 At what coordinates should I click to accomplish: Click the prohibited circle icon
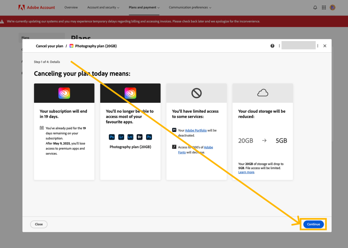(196, 93)
